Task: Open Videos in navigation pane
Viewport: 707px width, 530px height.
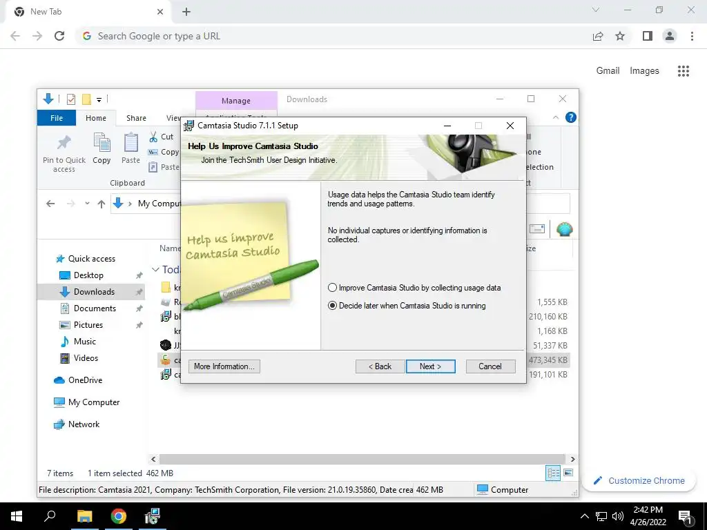Action: [x=86, y=358]
